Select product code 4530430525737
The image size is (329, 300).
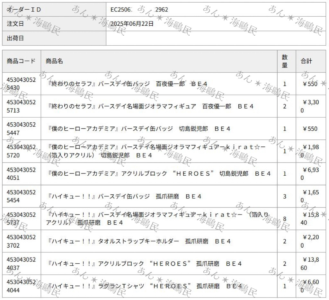(x=21, y=219)
